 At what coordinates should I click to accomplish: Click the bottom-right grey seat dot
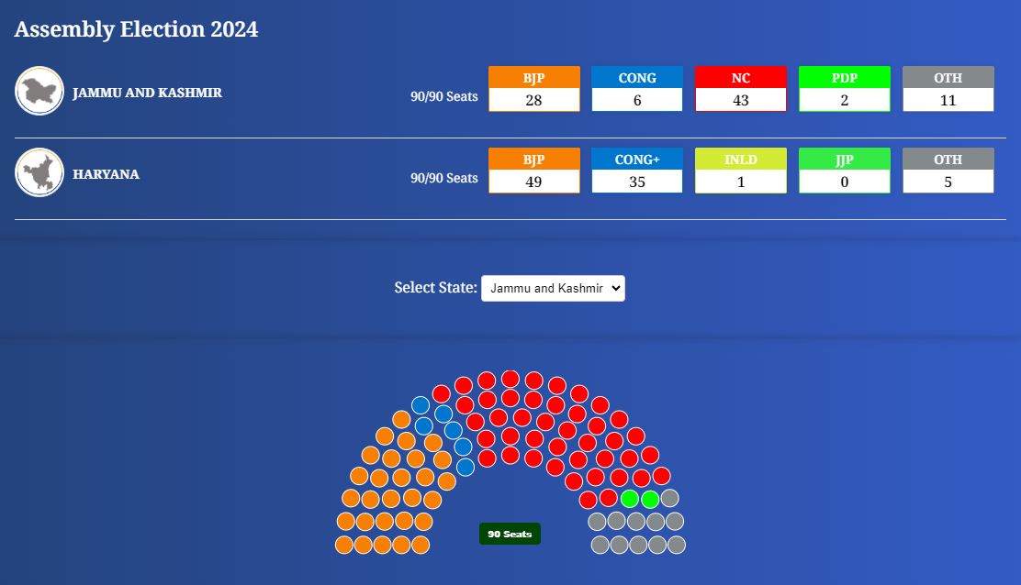pos(677,545)
